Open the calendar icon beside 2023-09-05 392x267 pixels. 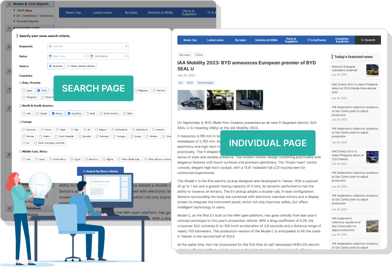[x=92, y=56]
